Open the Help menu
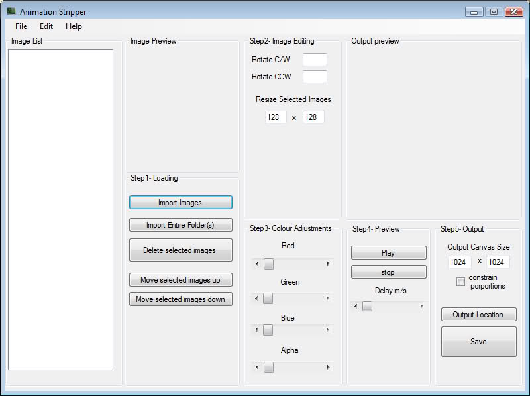Image resolution: width=530 pixels, height=396 pixels. click(74, 26)
